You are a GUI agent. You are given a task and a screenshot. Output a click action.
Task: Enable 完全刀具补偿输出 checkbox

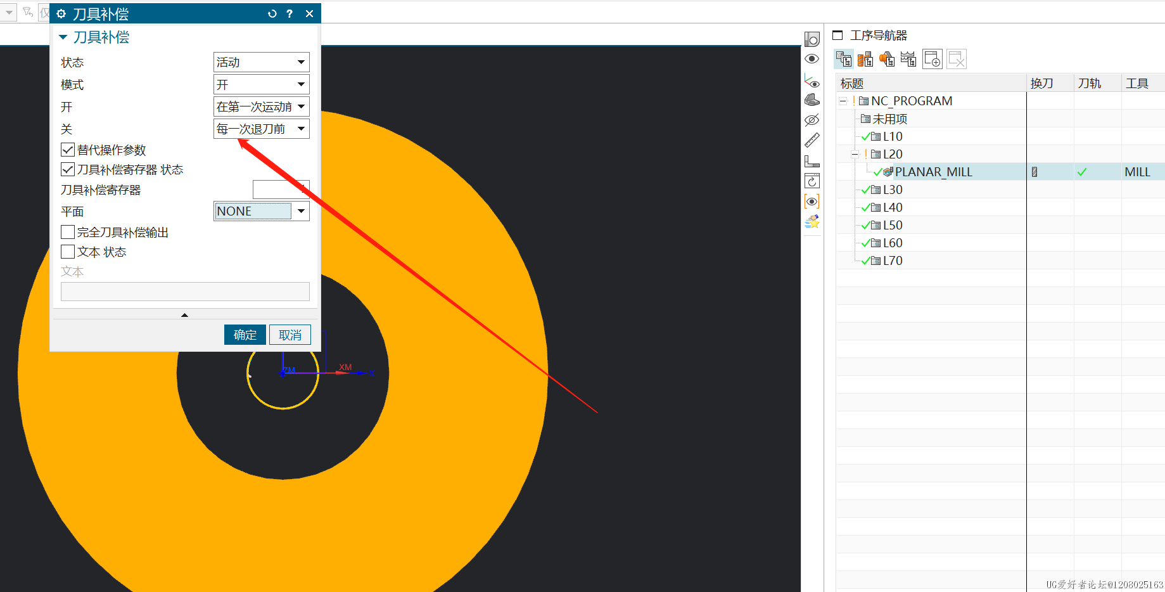68,232
